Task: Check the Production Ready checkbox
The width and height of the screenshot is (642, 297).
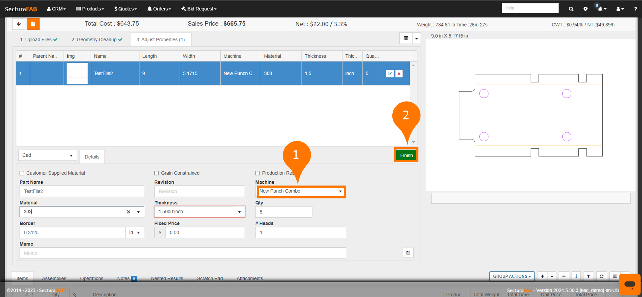Action: click(x=257, y=173)
